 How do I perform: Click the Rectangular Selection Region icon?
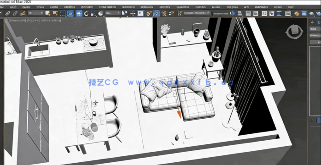pos(63,13)
